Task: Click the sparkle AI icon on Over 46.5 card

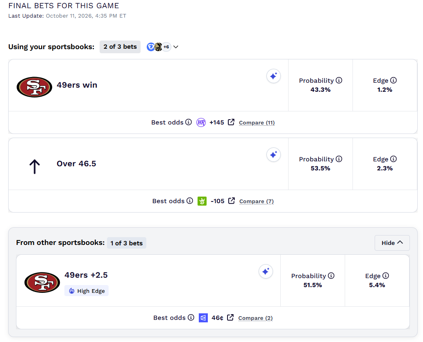Action: pos(273,155)
